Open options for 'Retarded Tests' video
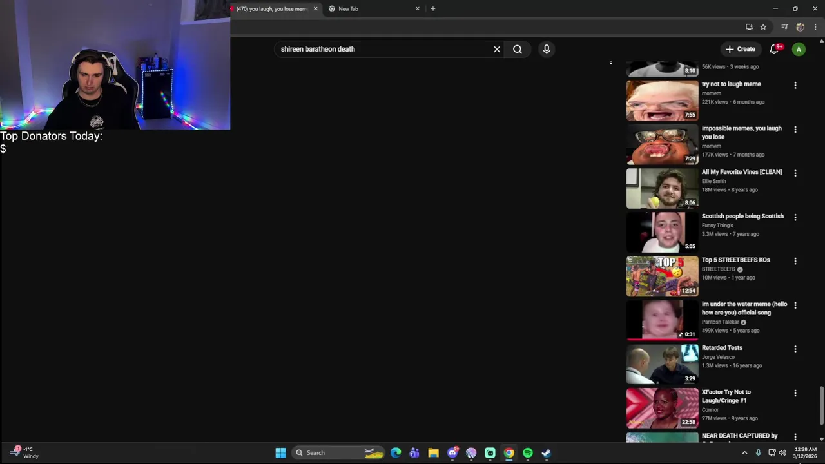The image size is (825, 464). coord(795,349)
